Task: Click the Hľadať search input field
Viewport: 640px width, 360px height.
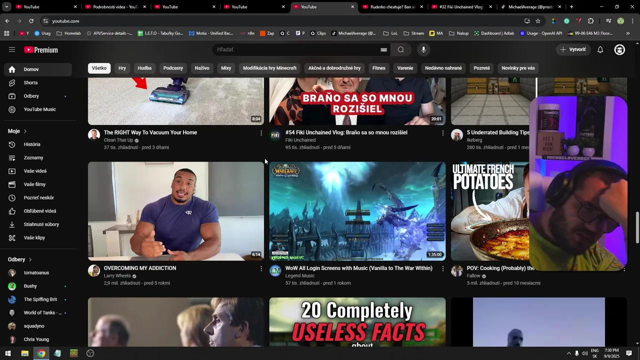Action: [297, 49]
